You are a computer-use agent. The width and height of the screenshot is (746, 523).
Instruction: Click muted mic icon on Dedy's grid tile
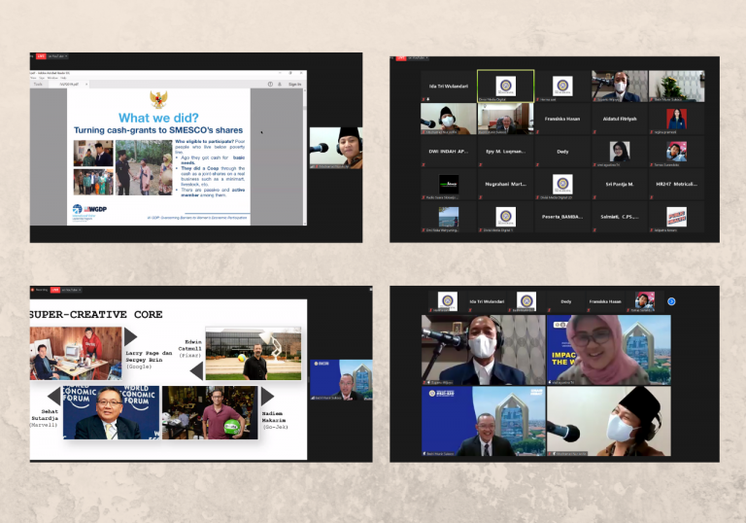point(537,165)
